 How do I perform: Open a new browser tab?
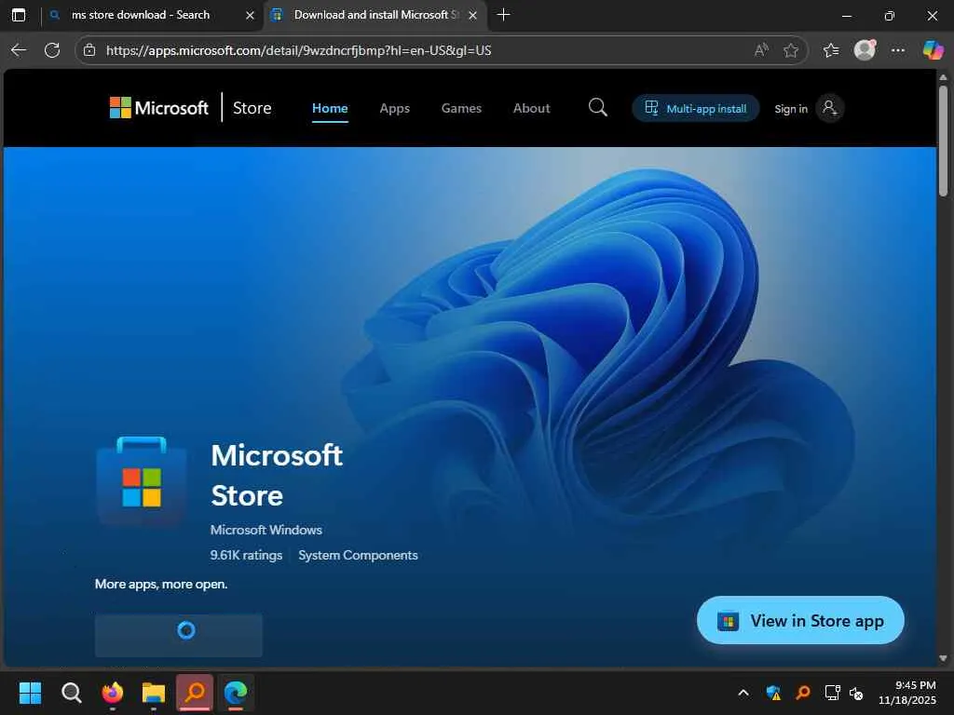pos(503,15)
